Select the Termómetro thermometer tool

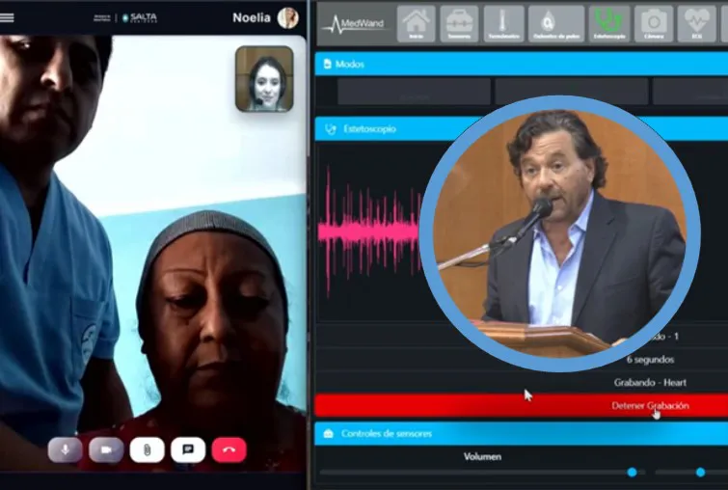coord(503,23)
